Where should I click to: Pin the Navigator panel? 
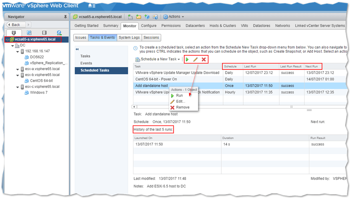click(65, 17)
